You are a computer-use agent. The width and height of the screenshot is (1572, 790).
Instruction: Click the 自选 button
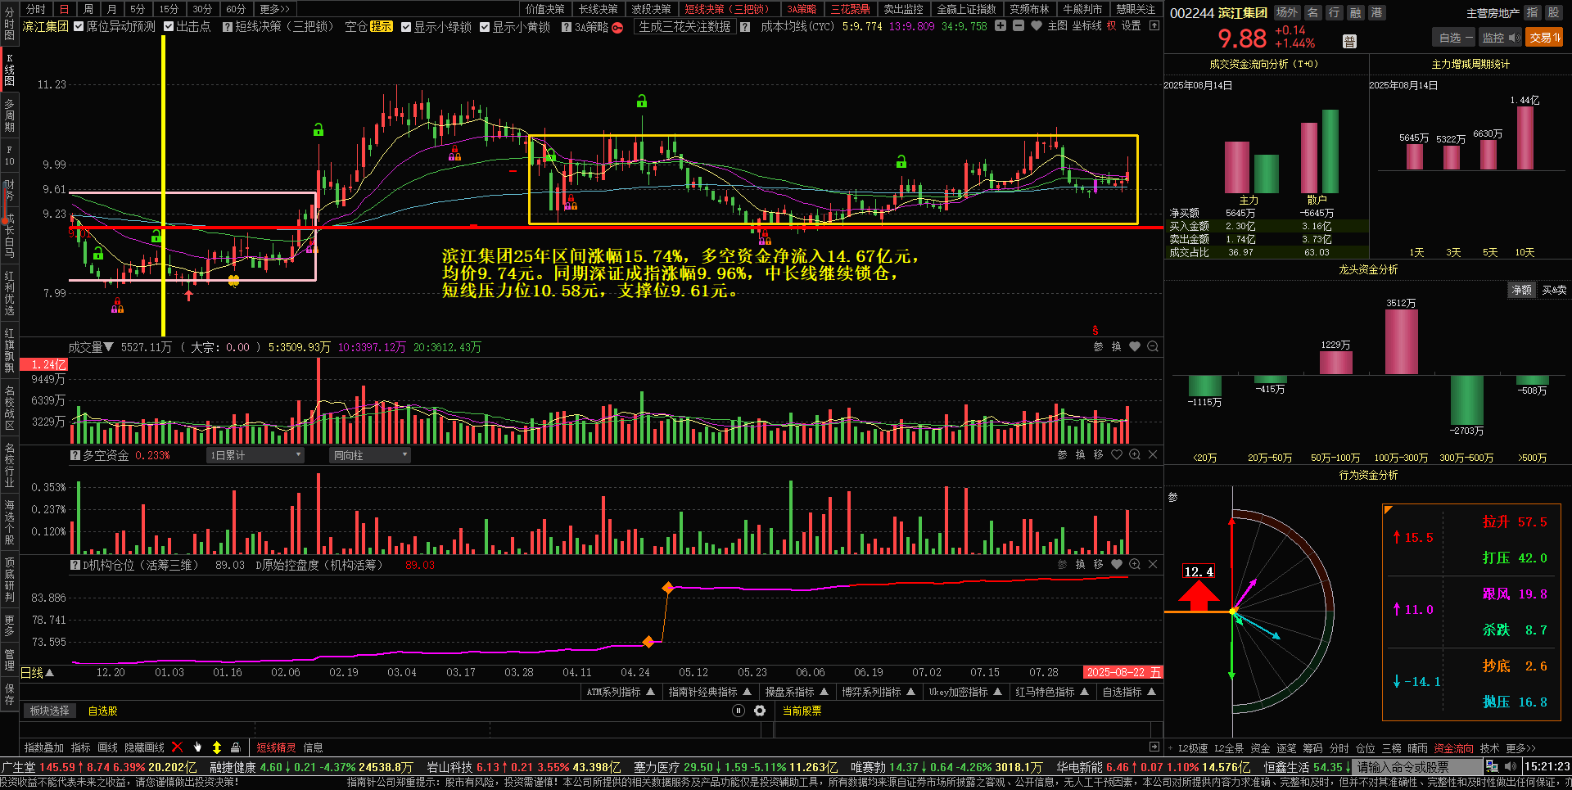tap(1454, 38)
